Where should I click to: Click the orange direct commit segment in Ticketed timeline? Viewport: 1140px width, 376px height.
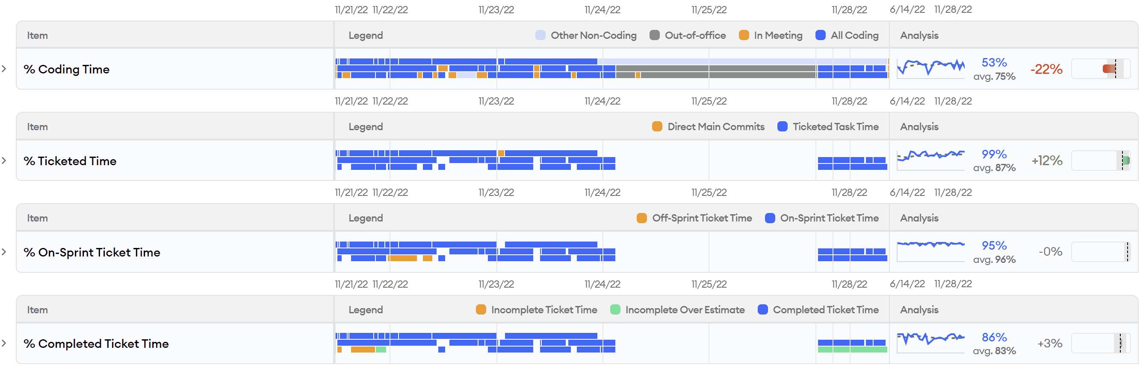502,153
